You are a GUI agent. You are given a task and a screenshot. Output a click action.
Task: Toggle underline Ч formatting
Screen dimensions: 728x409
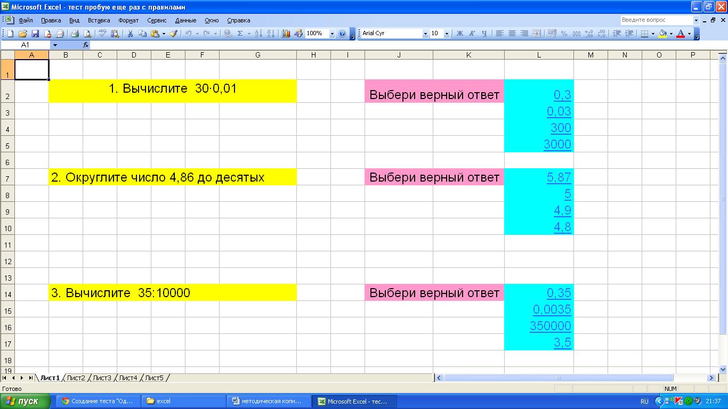point(484,34)
